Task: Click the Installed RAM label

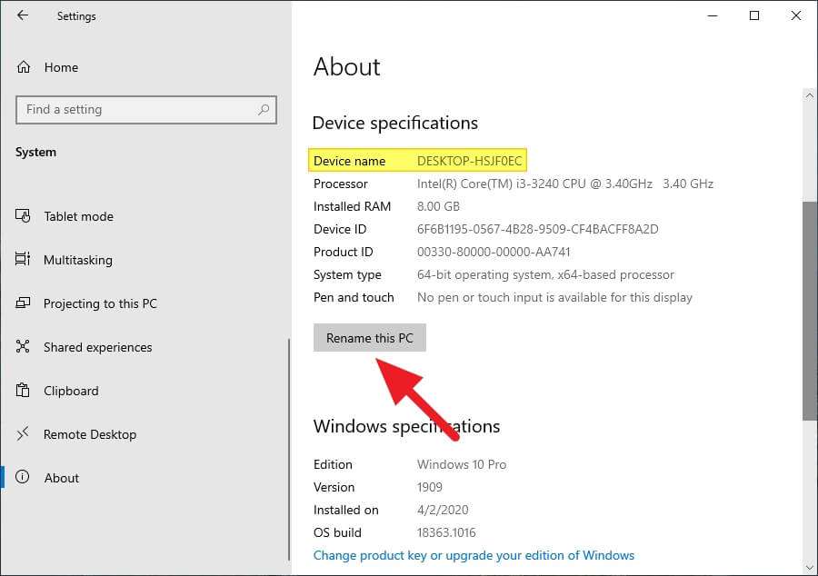Action: point(352,206)
